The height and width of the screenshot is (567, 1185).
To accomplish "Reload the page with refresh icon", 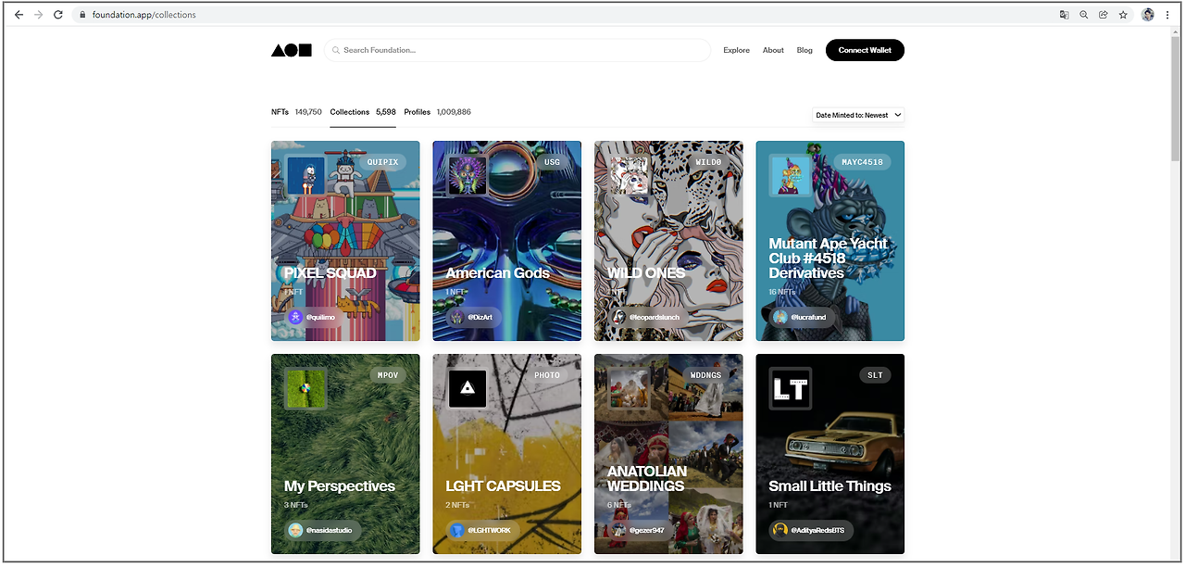I will point(58,15).
